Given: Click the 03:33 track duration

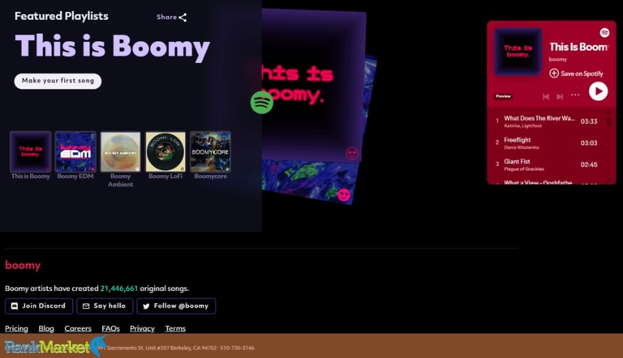Looking at the screenshot, I should tap(589, 121).
